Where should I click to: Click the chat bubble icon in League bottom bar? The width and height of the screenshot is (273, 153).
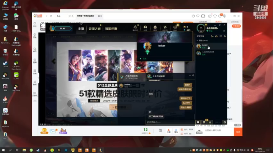point(198,122)
